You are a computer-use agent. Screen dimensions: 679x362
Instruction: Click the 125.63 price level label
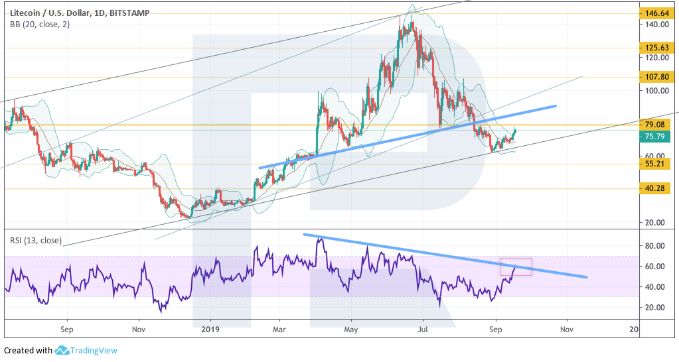pos(656,48)
